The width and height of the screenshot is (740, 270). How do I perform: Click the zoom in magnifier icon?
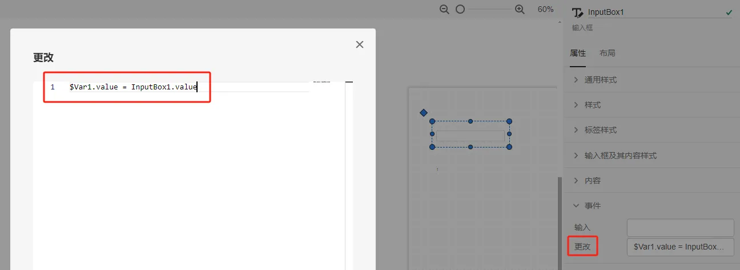520,10
